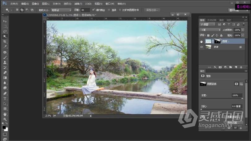Select the Eraser tool
Viewport: 251px width, 141px height.
pyautogui.click(x=5, y=73)
